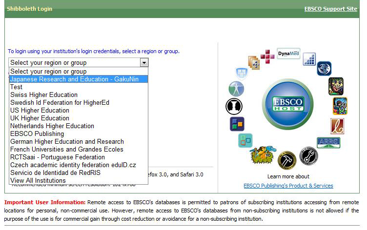The height and width of the screenshot is (230, 367).
Task: Click the teal squares icon
Action: (245, 140)
